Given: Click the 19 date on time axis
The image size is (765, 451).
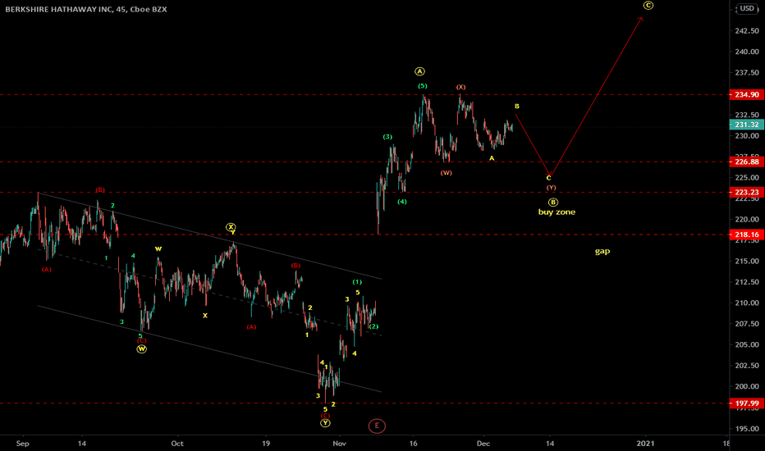Looking at the screenshot, I should [x=265, y=444].
